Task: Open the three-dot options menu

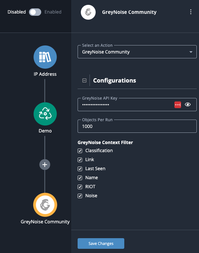Action: click(191, 12)
